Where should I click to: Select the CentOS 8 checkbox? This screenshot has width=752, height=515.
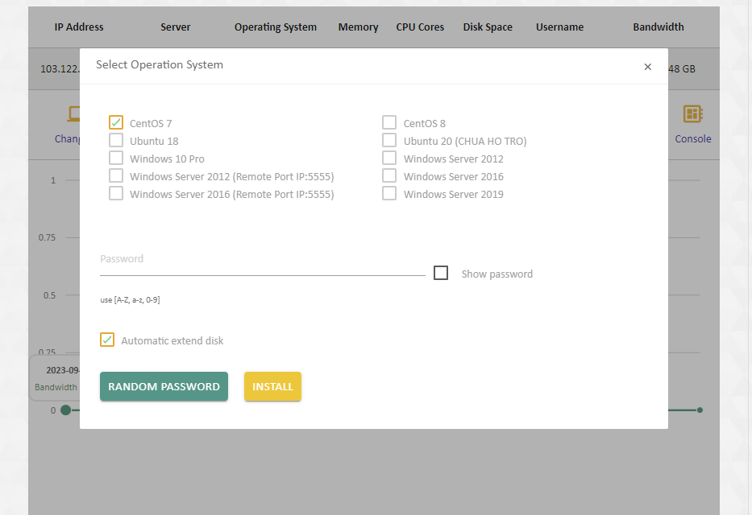coord(389,123)
